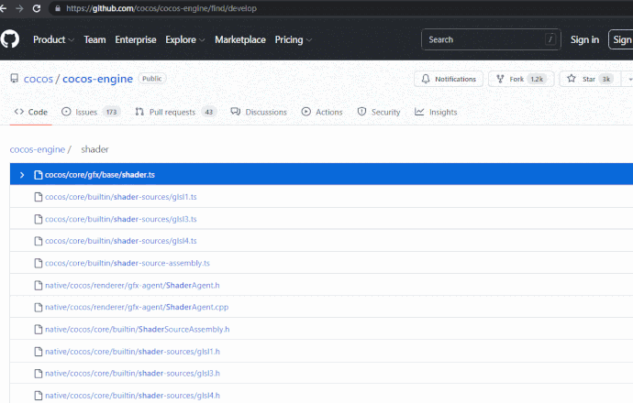Click the Pull requests count badge 43
633x403 pixels.
point(209,112)
